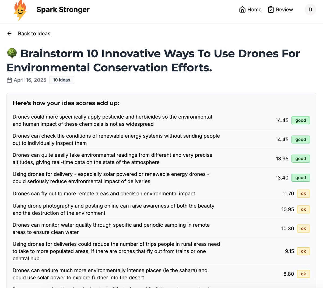Viewport: 323px width, 288px height.
Task: Select the 'ok' badge beside score 11.70
Action: pyautogui.click(x=303, y=194)
